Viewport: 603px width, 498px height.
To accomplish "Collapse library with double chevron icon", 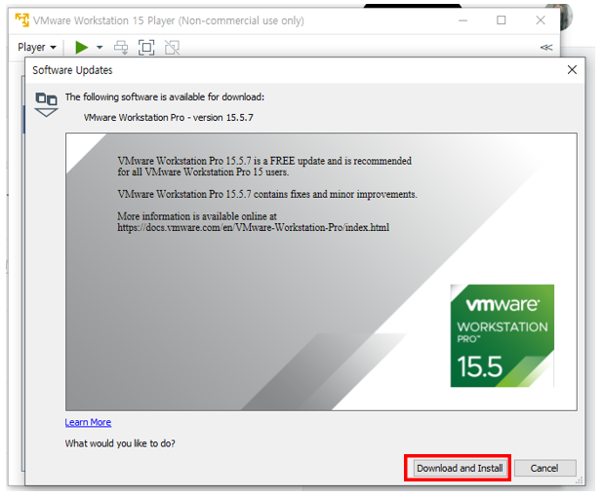I will pos(546,47).
